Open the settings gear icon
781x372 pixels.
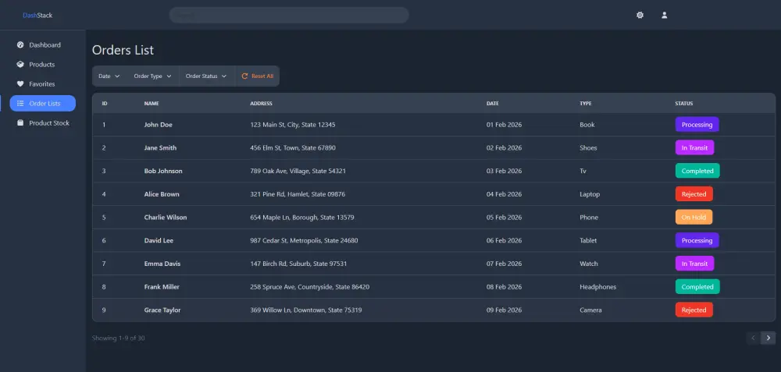[640, 15]
